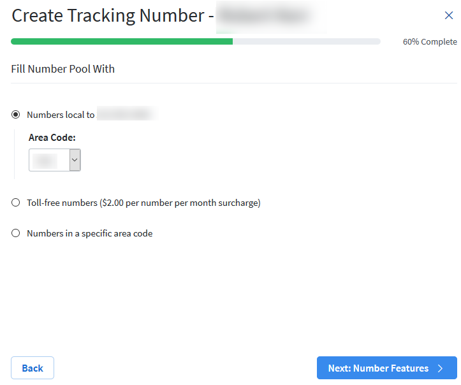Proceed with 'Next: Number Features' button
The width and height of the screenshot is (461, 385).
pyautogui.click(x=378, y=368)
